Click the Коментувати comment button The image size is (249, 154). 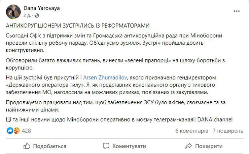coord(124,146)
